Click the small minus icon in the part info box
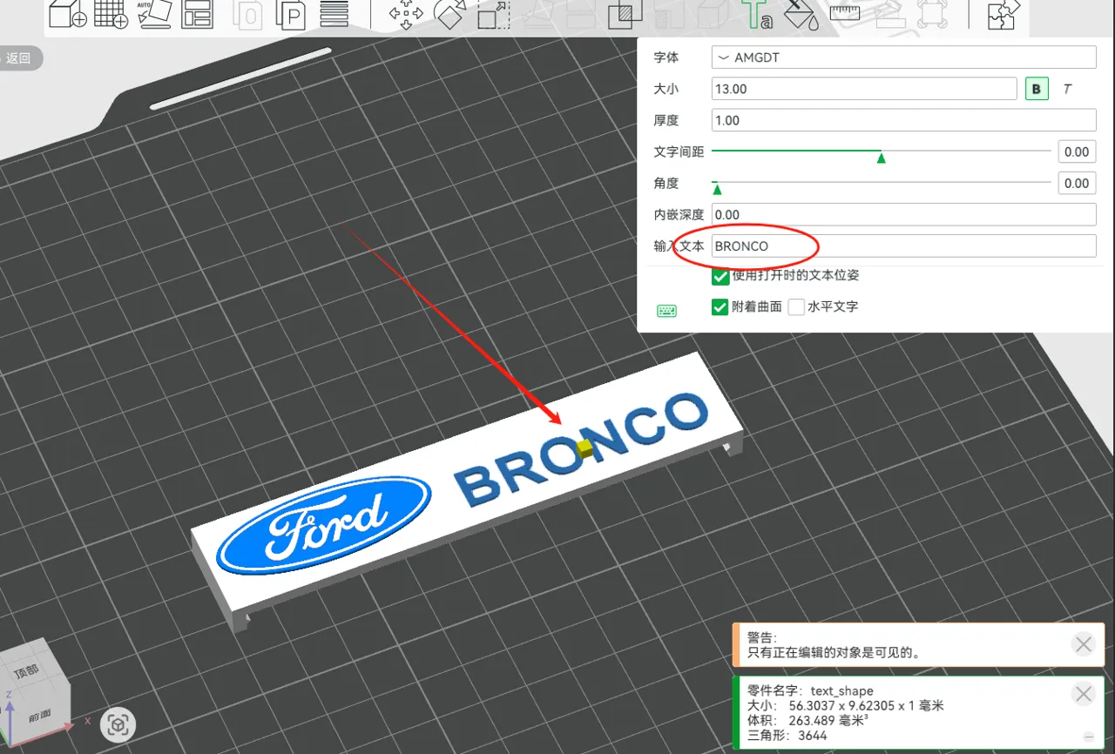The width and height of the screenshot is (1115, 754). point(1088,737)
